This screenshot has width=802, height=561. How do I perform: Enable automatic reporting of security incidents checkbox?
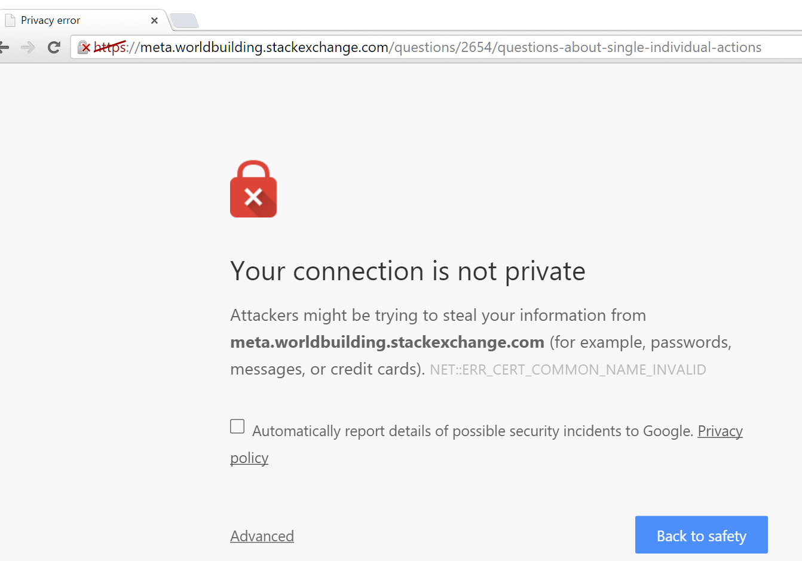(237, 426)
